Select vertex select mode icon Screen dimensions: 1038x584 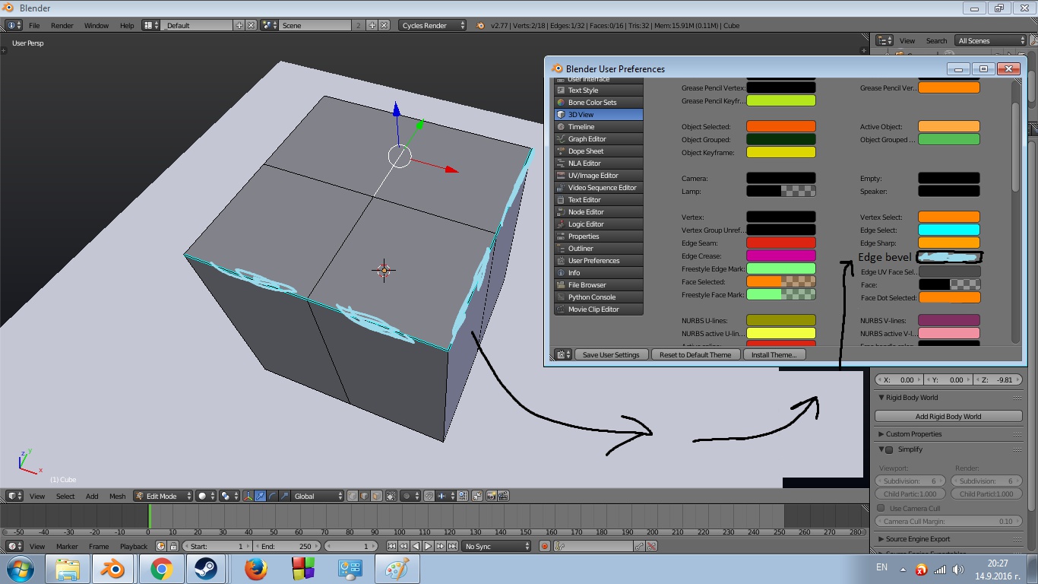352,496
